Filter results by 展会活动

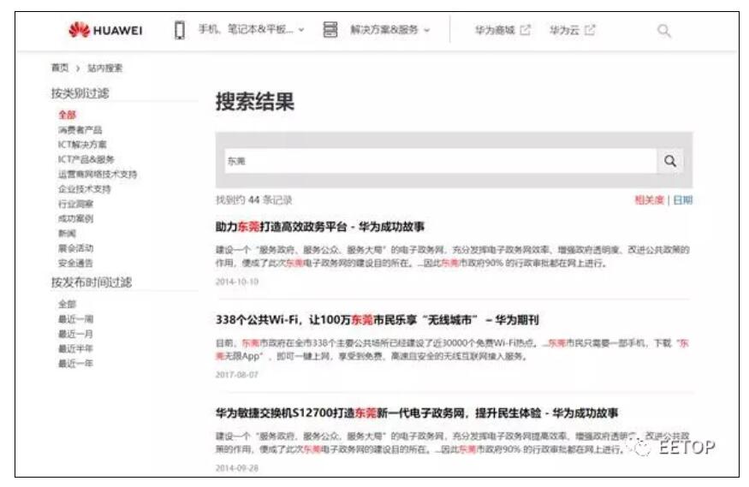click(x=75, y=248)
